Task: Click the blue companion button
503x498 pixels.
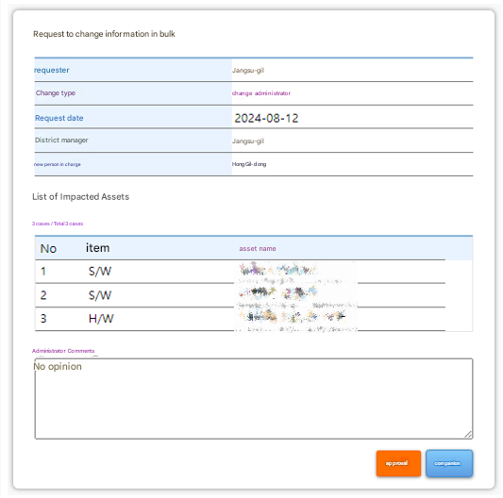Action: click(449, 463)
